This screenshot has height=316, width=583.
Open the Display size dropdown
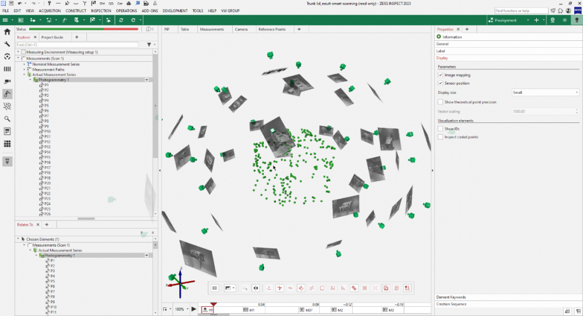point(545,92)
